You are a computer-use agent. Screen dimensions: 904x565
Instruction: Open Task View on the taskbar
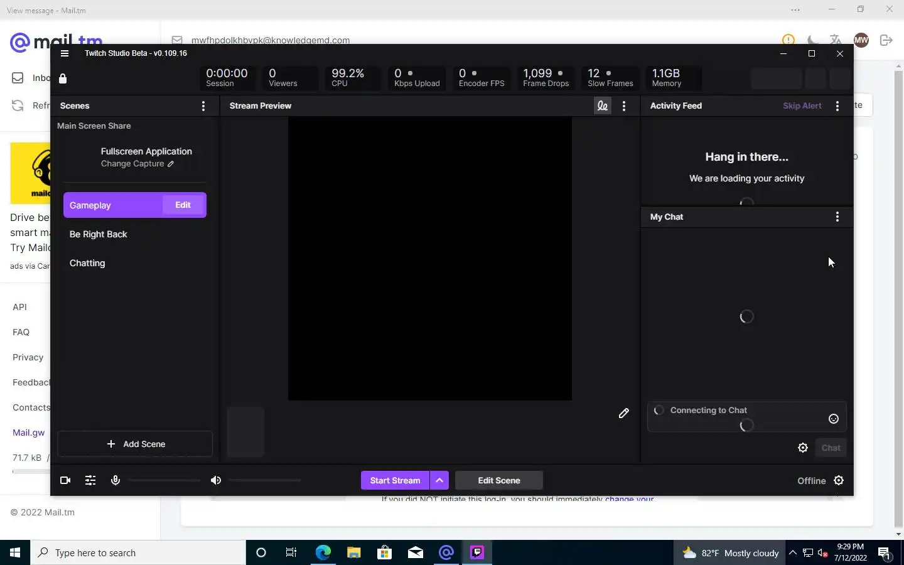click(x=291, y=552)
